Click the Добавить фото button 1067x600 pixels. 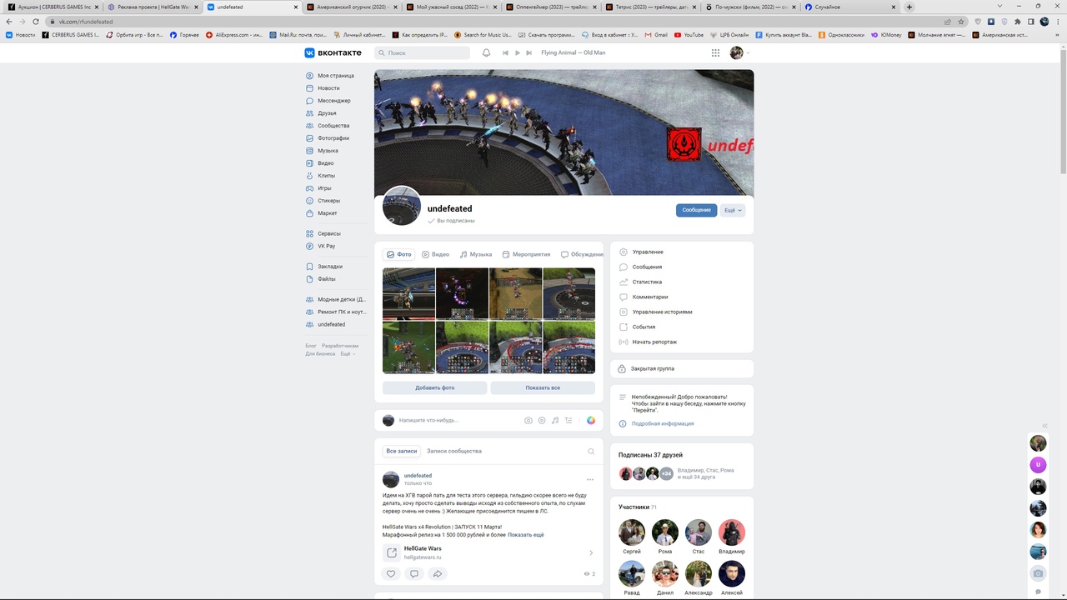435,387
